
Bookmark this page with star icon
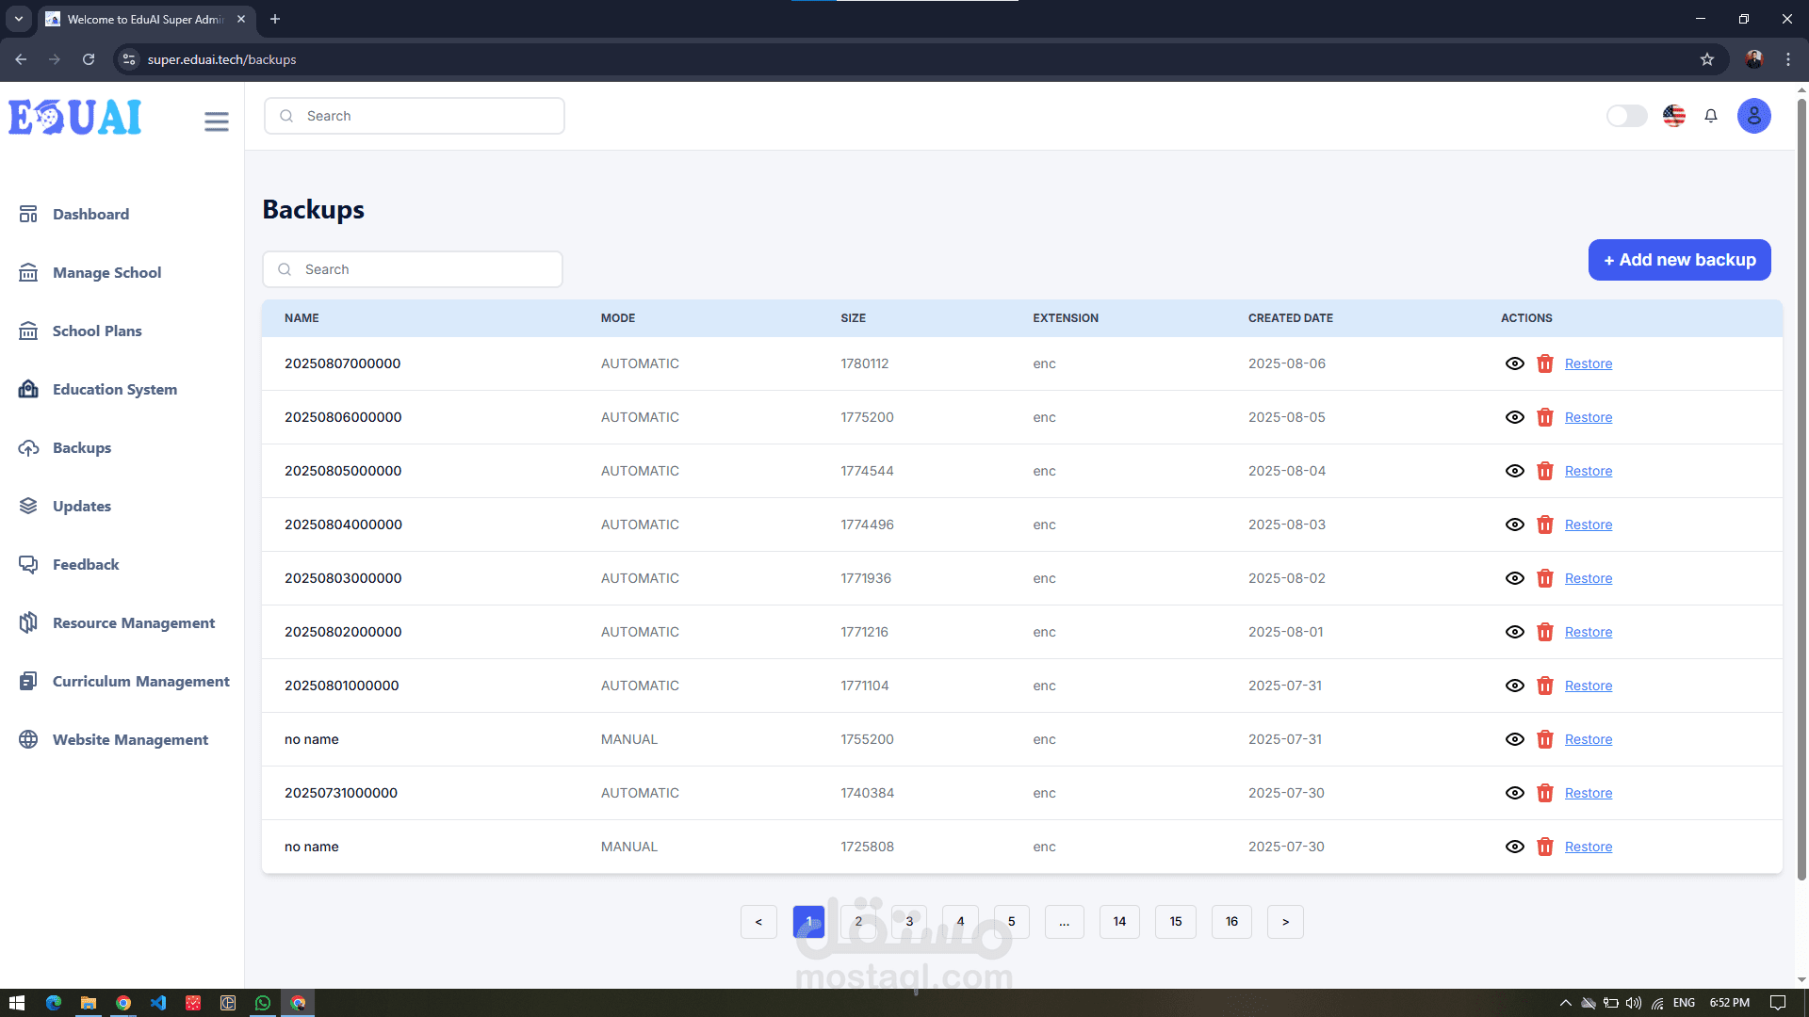(x=1707, y=59)
